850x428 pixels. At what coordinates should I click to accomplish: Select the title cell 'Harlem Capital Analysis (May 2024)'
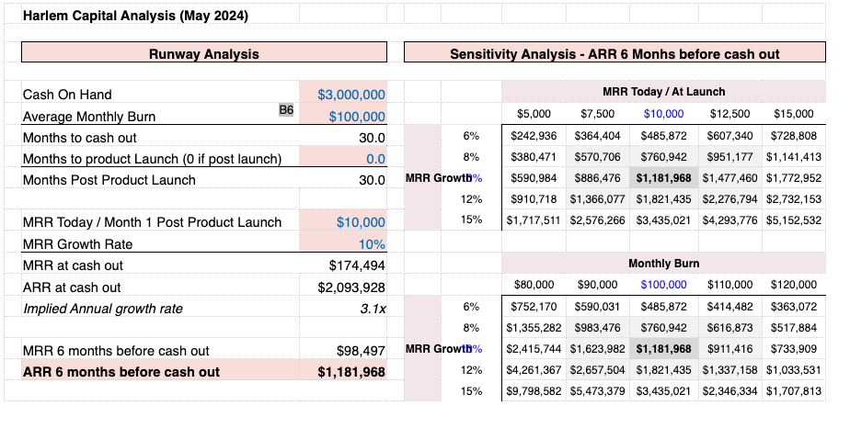(x=135, y=15)
